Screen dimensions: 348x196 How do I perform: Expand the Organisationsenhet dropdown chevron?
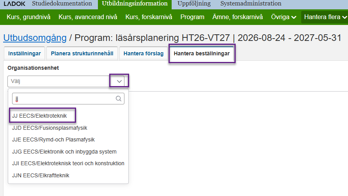pyautogui.click(x=119, y=81)
